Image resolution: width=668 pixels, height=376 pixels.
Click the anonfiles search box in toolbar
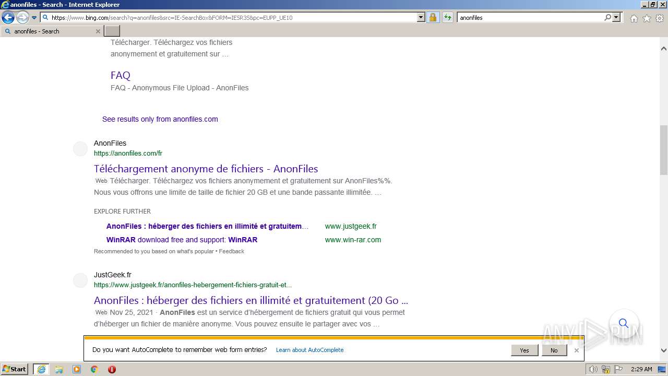pyautogui.click(x=530, y=17)
